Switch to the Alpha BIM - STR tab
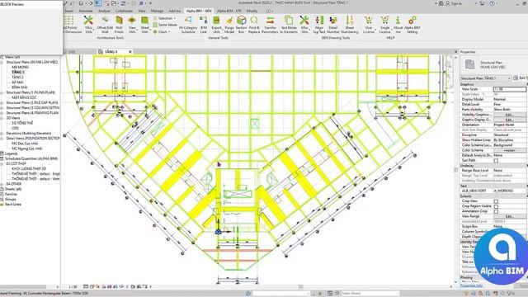 [229, 11]
